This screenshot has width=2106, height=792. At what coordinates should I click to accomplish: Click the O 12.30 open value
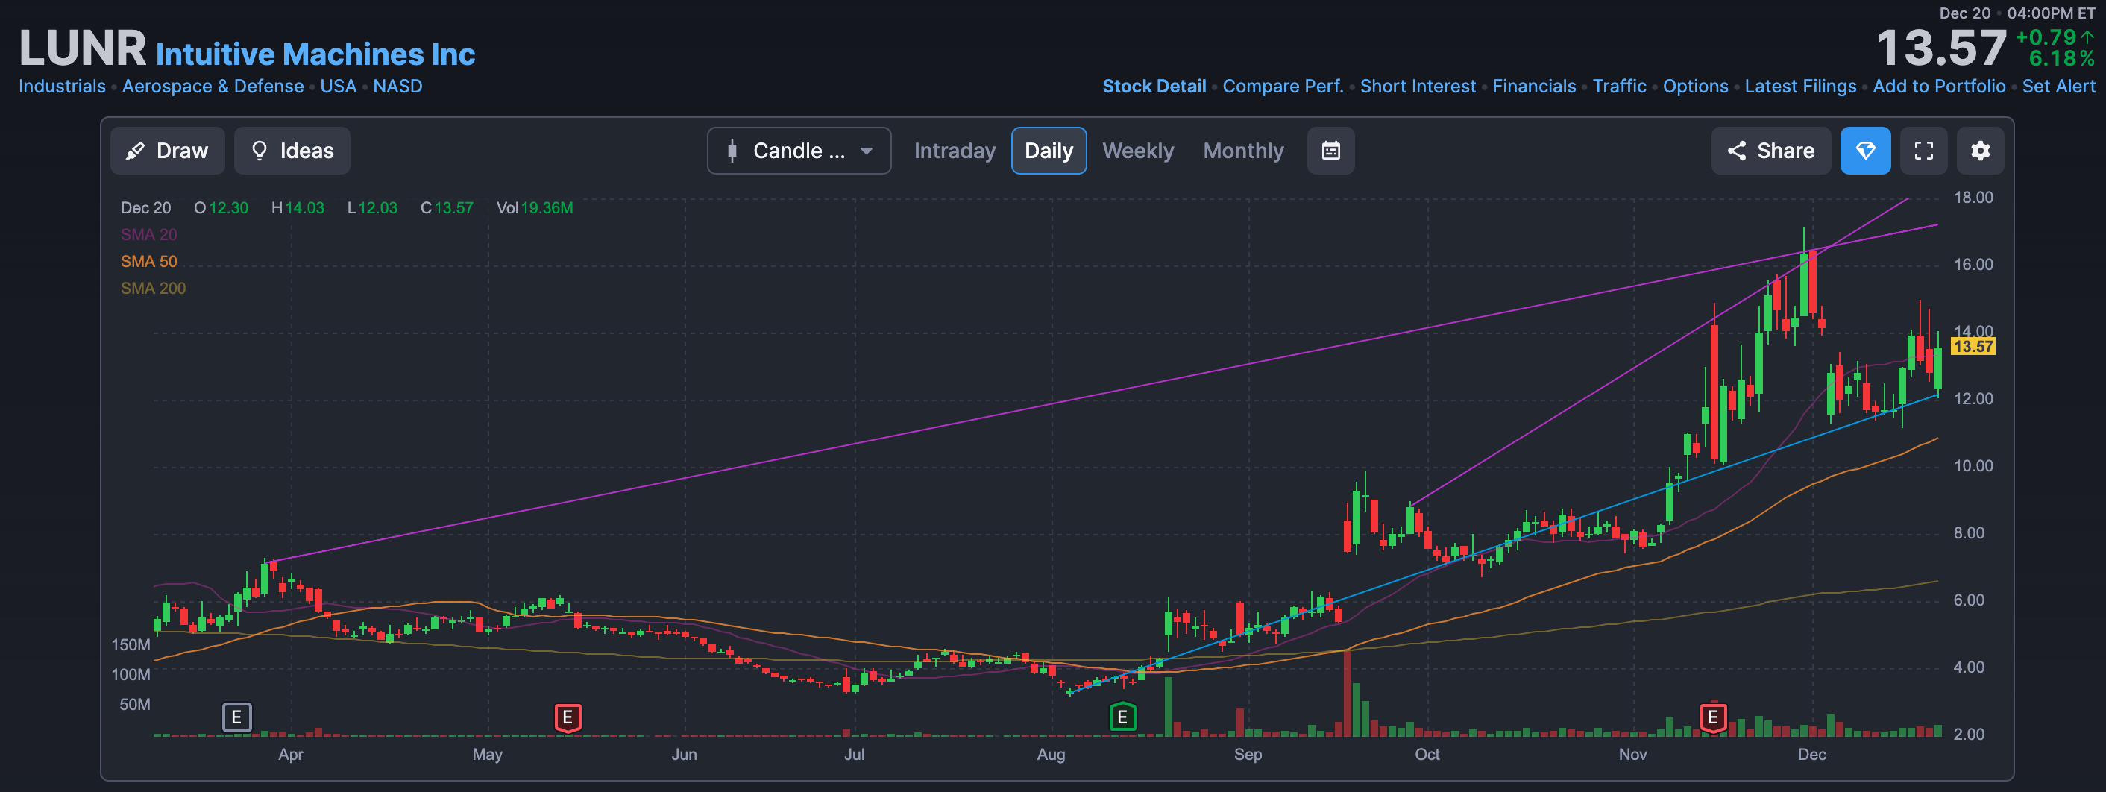click(221, 207)
